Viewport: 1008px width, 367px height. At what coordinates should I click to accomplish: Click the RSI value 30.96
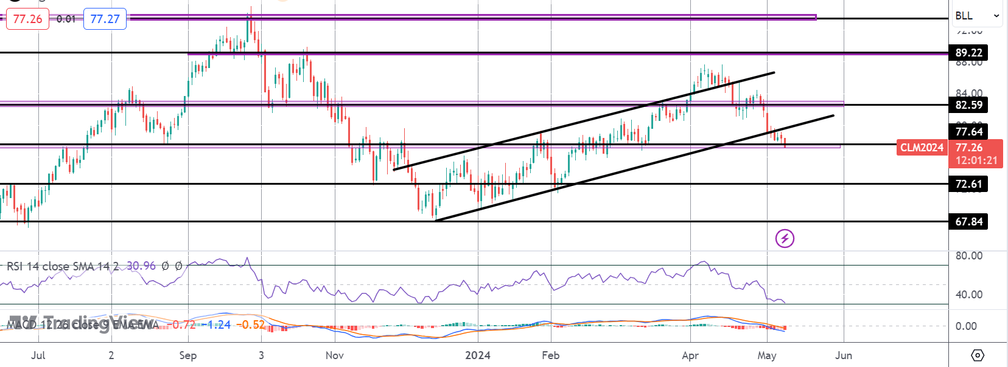point(141,266)
